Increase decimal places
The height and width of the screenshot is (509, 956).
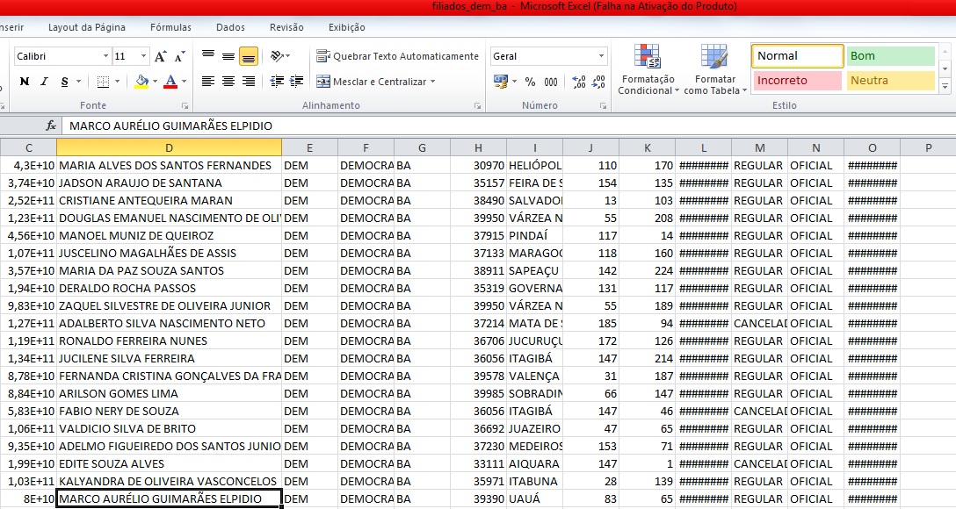(x=578, y=82)
